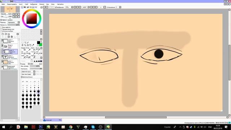Show the scratchpad panel
The width and height of the screenshot is (231, 130).
pos(36,7)
